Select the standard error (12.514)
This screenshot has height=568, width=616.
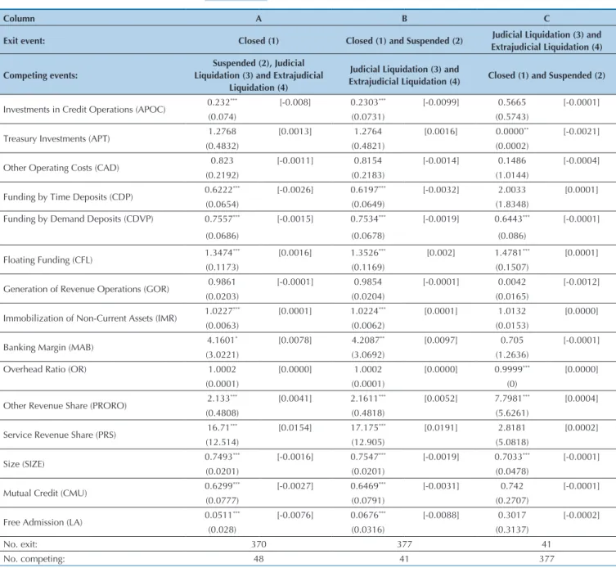click(222, 442)
